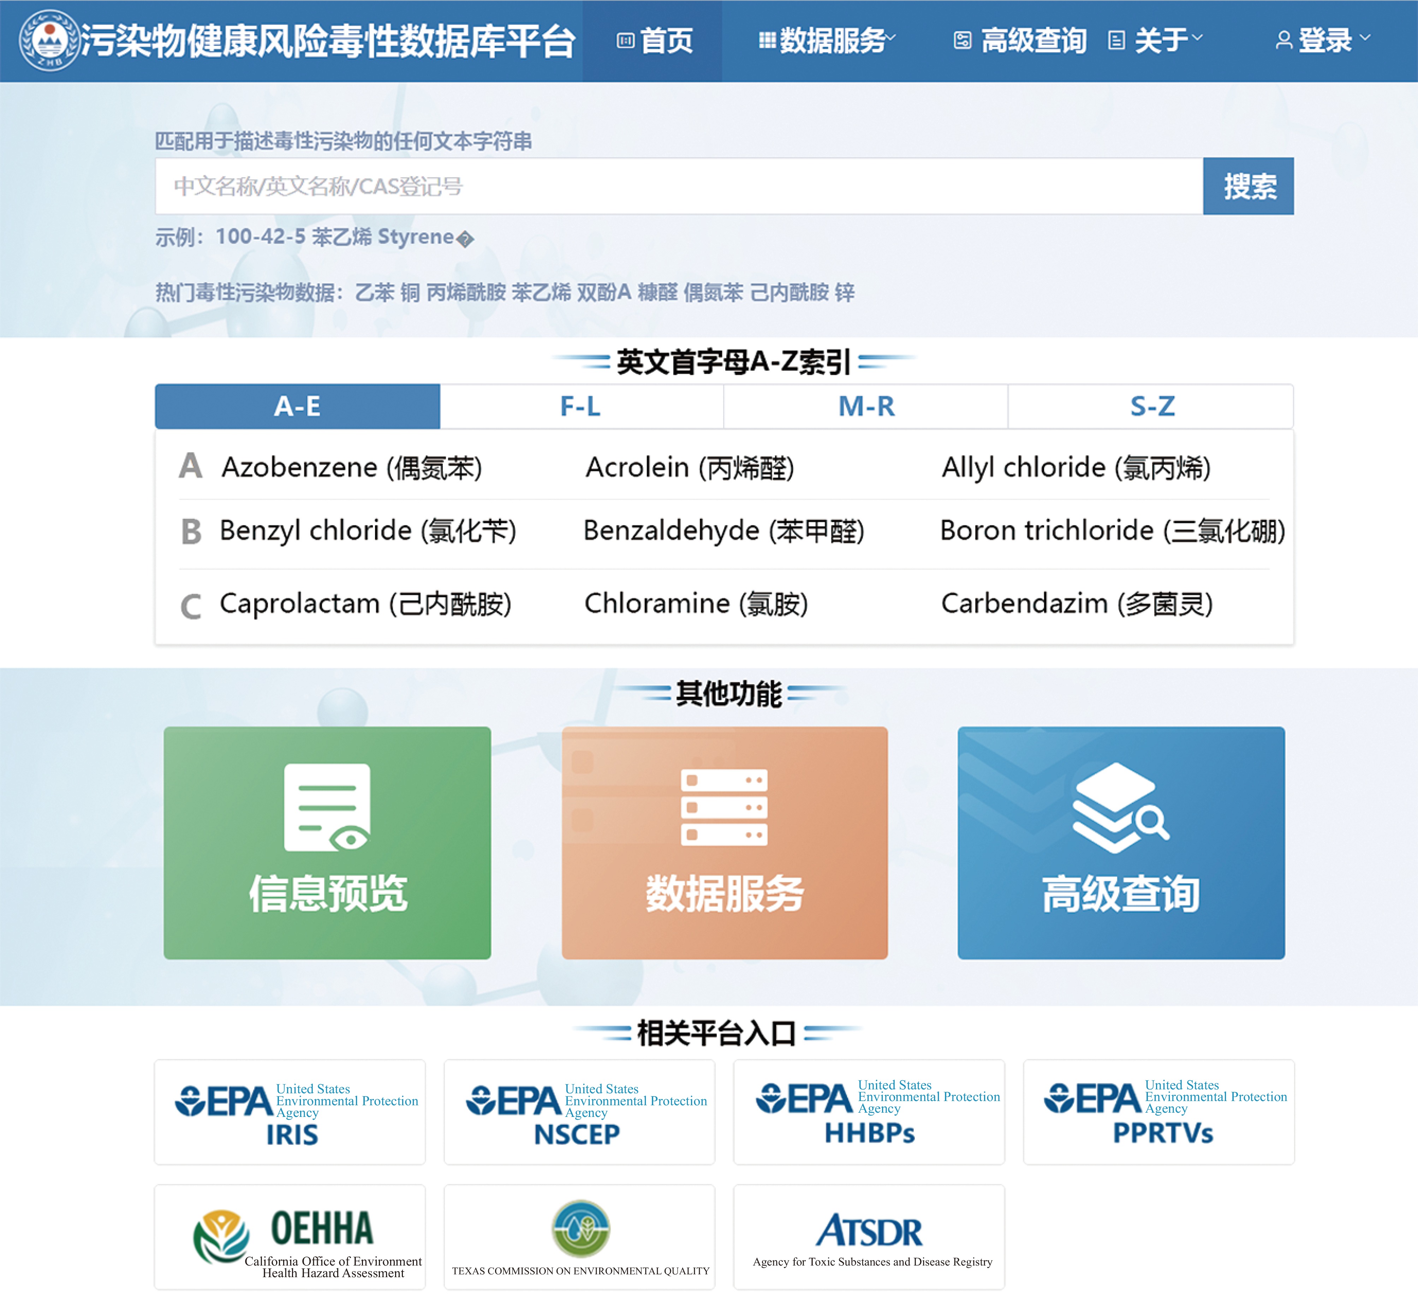Switch to the M-R index tab

[866, 406]
